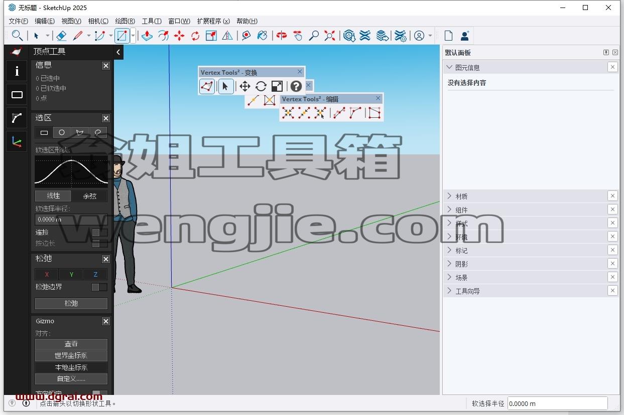Open the 相机(C) menu

98,21
